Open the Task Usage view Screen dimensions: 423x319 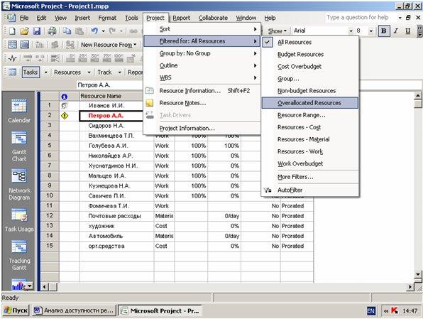[19, 220]
